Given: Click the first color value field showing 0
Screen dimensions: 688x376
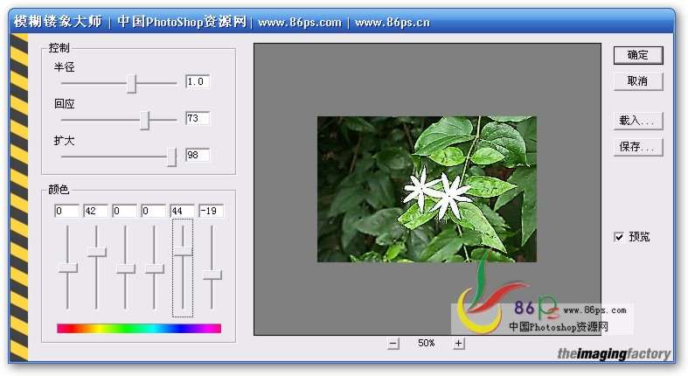Looking at the screenshot, I should point(66,211).
